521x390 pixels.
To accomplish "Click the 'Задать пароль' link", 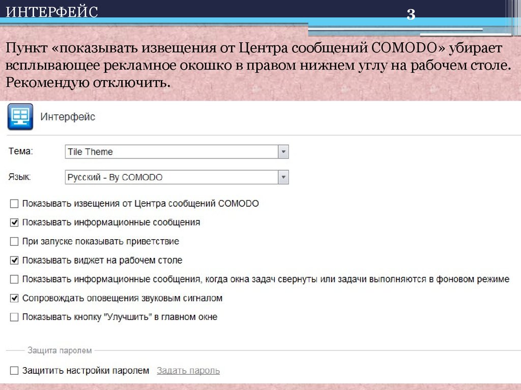I will tap(188, 370).
